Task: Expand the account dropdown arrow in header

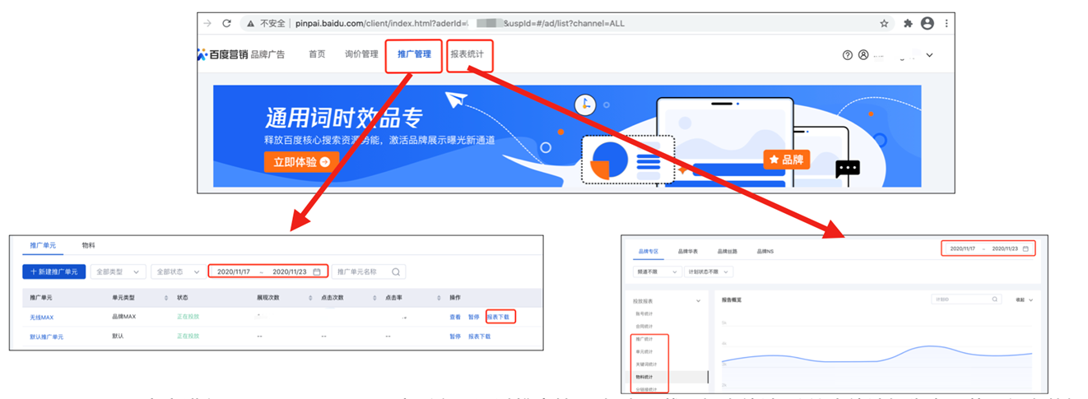Action: [x=930, y=55]
